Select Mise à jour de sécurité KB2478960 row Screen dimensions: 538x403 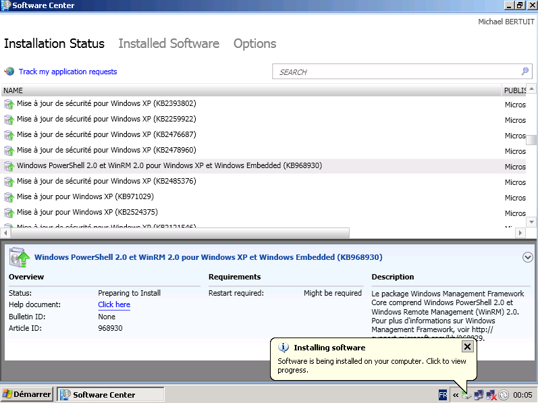(263, 151)
